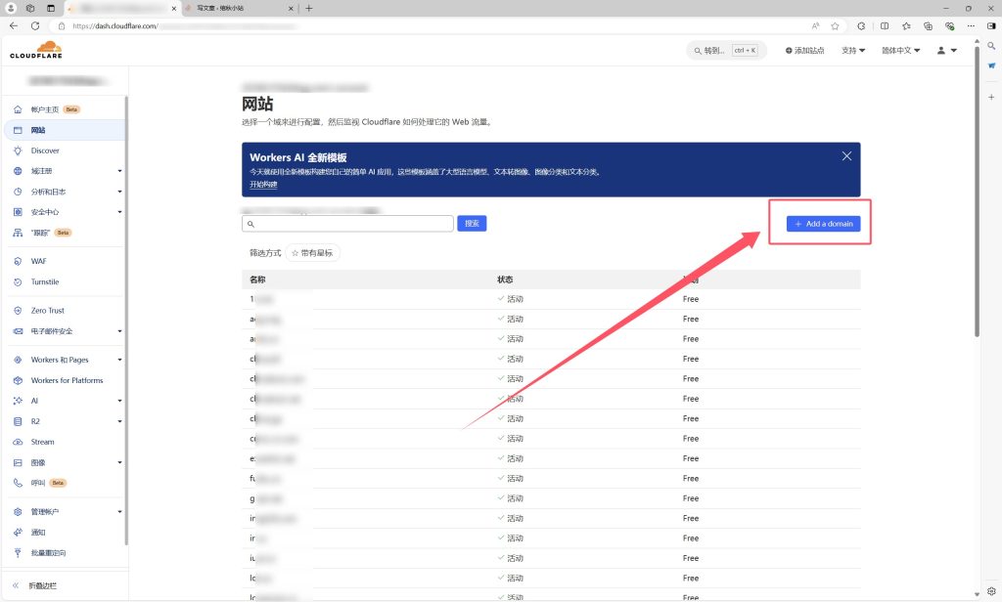Click 电子邮件安全 envelope icon
The width and height of the screenshot is (1002, 602).
coord(18,331)
